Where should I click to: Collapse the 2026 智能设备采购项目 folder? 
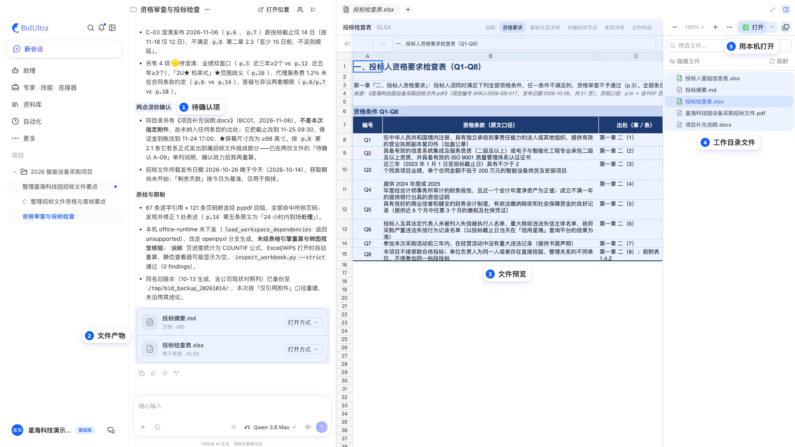[14, 172]
